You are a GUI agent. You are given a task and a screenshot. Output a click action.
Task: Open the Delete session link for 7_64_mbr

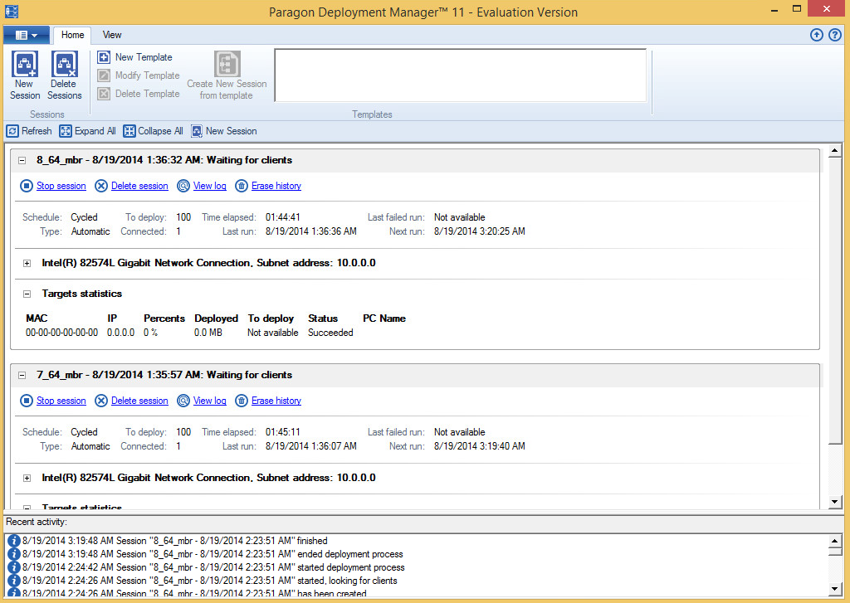(139, 401)
